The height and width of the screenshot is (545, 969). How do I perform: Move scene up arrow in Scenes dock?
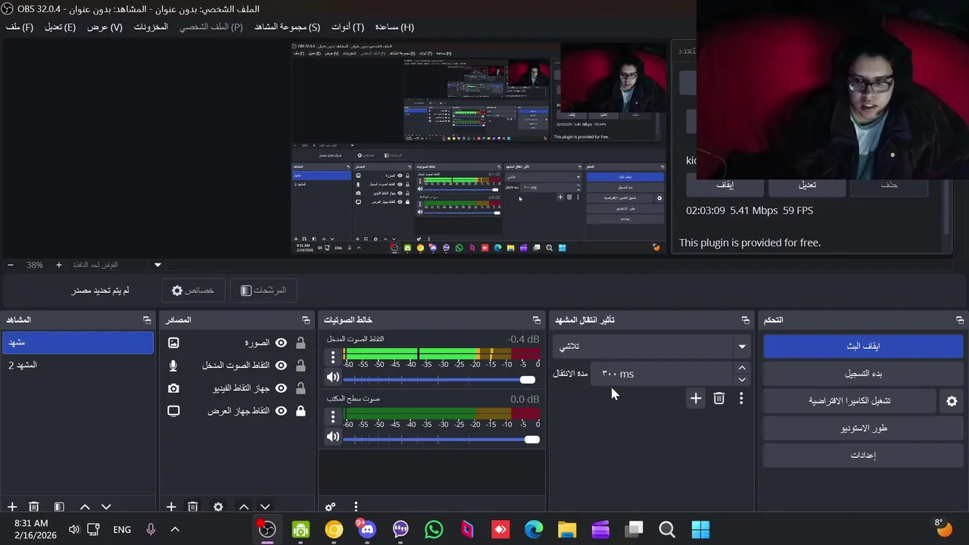[85, 506]
